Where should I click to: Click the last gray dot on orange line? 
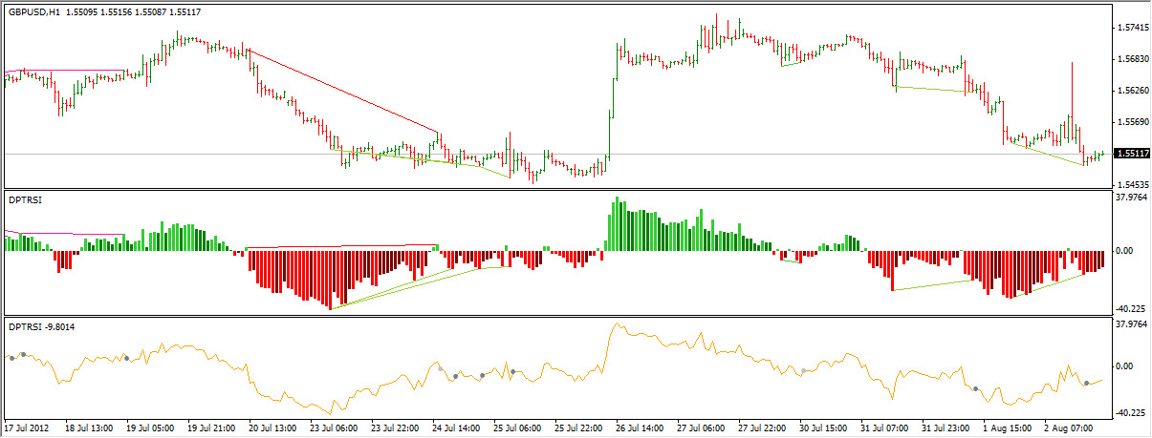[x=1086, y=383]
